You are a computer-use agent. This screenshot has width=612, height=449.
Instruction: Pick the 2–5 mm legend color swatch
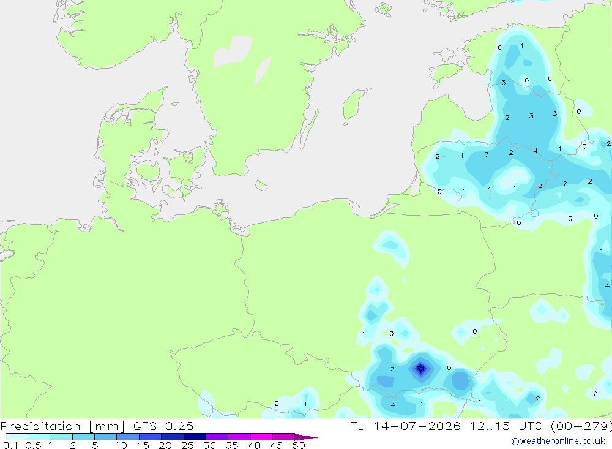pos(83,437)
